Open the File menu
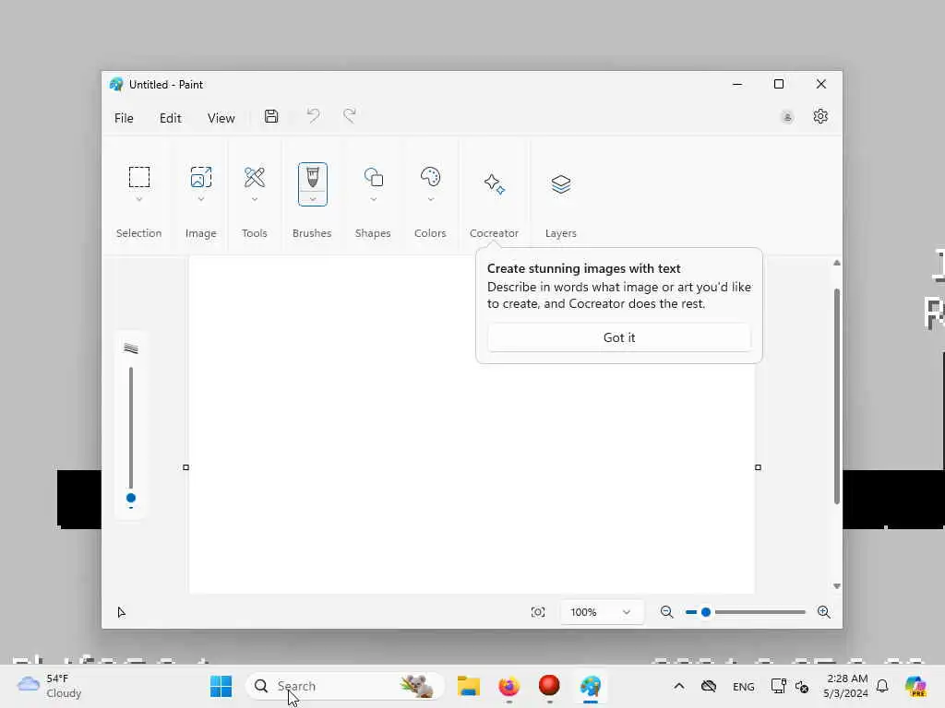Image resolution: width=945 pixels, height=708 pixels. (124, 118)
